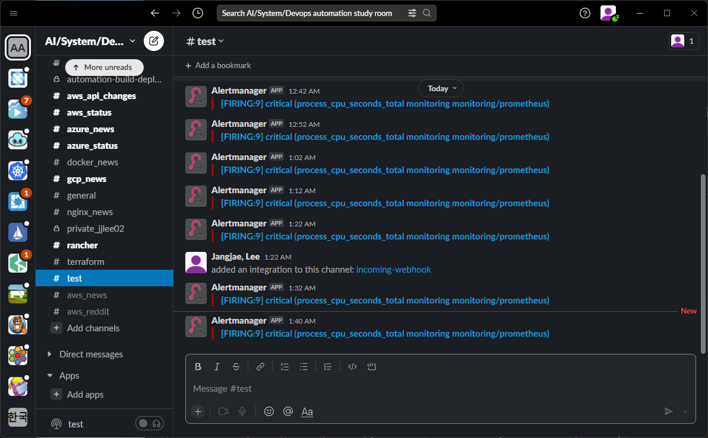Open the Today date jump dropdown
The width and height of the screenshot is (708, 438).
point(441,88)
